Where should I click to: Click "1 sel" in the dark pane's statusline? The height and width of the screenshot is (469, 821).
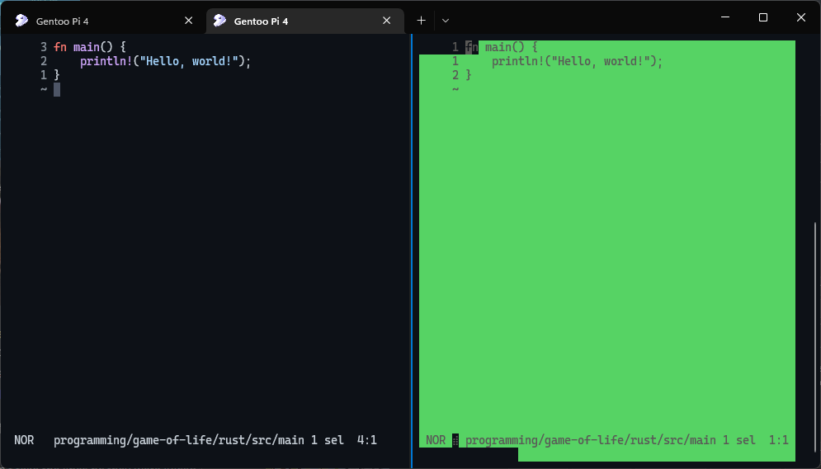coord(328,440)
